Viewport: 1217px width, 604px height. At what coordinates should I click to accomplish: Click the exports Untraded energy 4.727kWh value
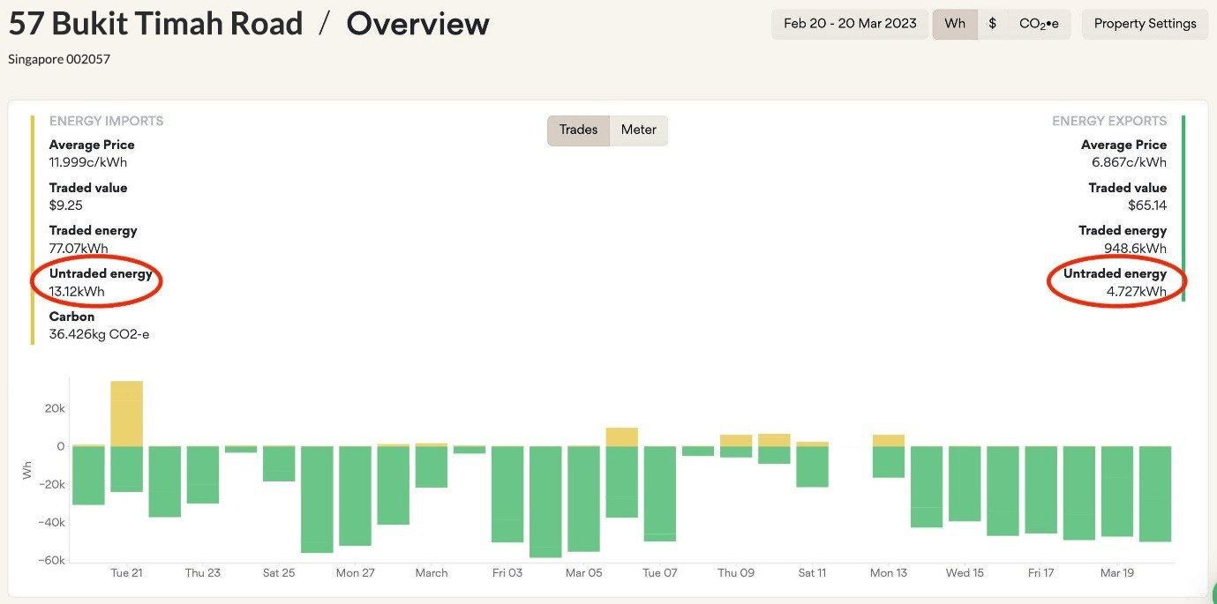click(1137, 291)
